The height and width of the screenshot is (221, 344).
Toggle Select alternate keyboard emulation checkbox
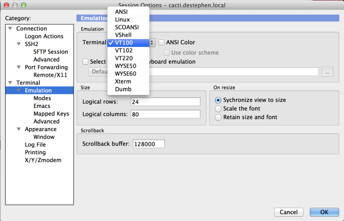click(x=85, y=62)
